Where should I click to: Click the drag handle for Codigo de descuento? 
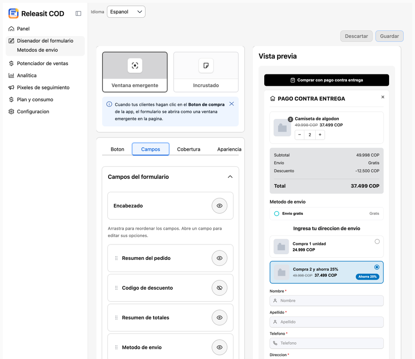116,288
